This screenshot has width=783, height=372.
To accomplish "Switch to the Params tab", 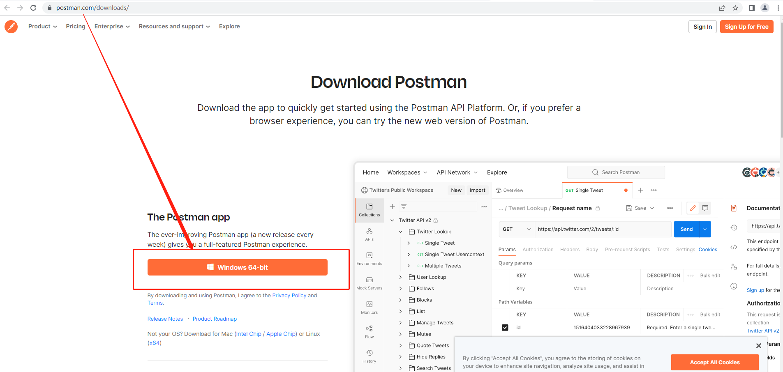I will (507, 250).
